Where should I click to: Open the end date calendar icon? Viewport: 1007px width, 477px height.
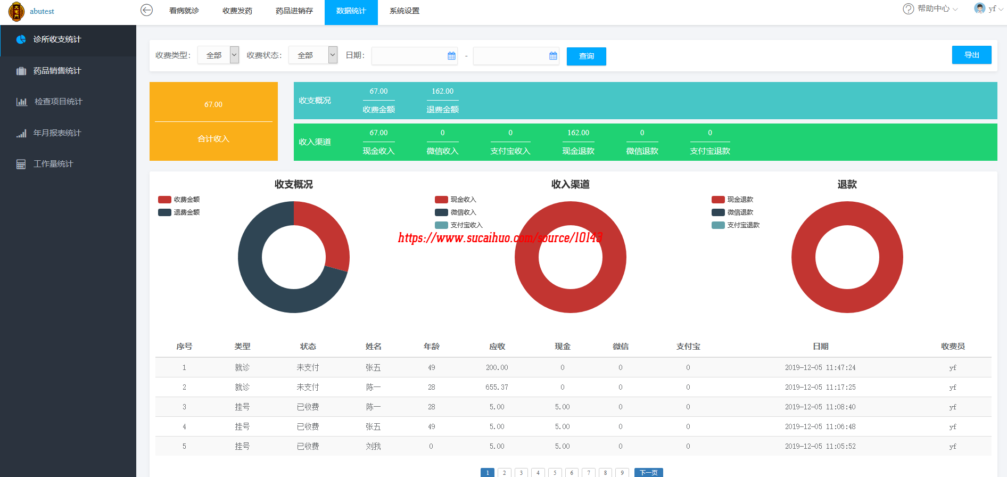(553, 56)
